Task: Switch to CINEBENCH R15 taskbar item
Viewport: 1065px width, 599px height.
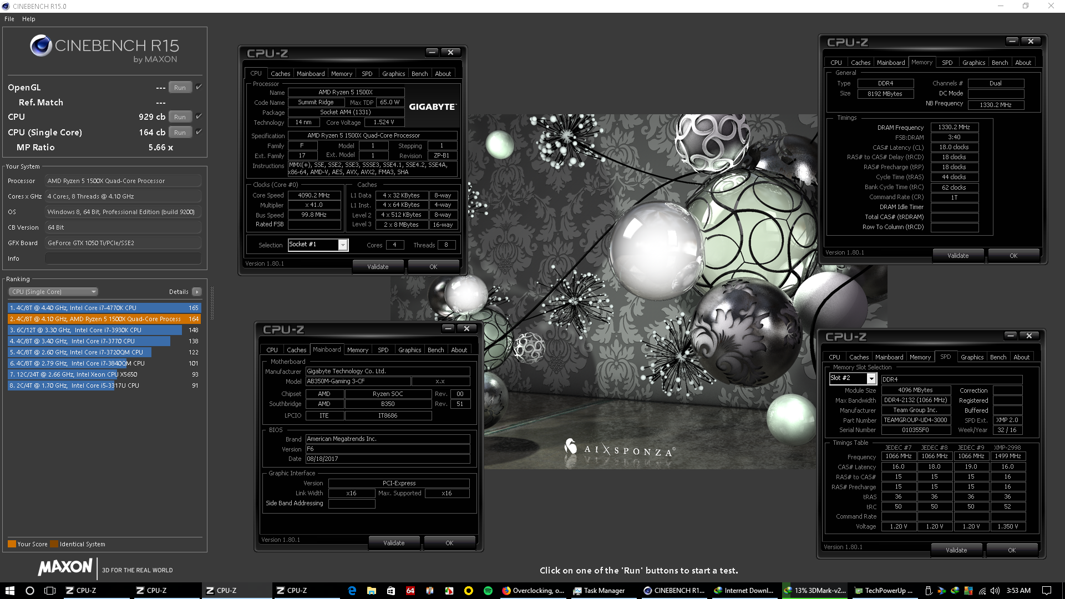Action: click(x=674, y=591)
